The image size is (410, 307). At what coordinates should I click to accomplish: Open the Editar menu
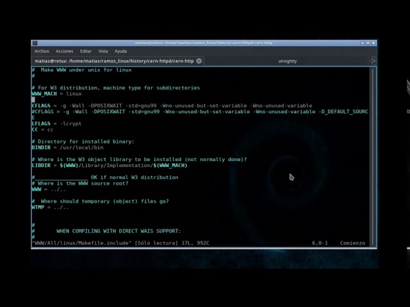(86, 51)
